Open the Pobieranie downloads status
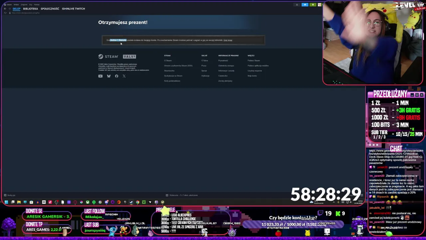The height and width of the screenshot is (240, 426). (x=182, y=195)
